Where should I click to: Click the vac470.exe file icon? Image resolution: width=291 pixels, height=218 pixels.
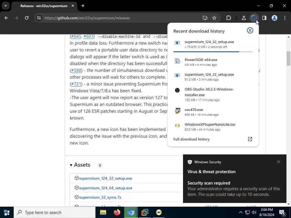tap(177, 111)
